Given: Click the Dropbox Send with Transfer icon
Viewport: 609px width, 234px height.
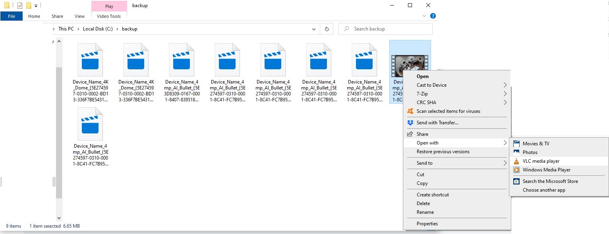Looking at the screenshot, I should (x=410, y=123).
